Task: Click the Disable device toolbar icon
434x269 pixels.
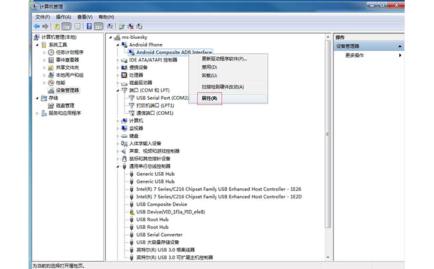Action: coord(139,26)
